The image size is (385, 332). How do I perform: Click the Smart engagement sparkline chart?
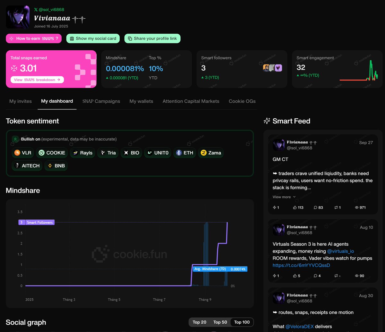[359, 70]
